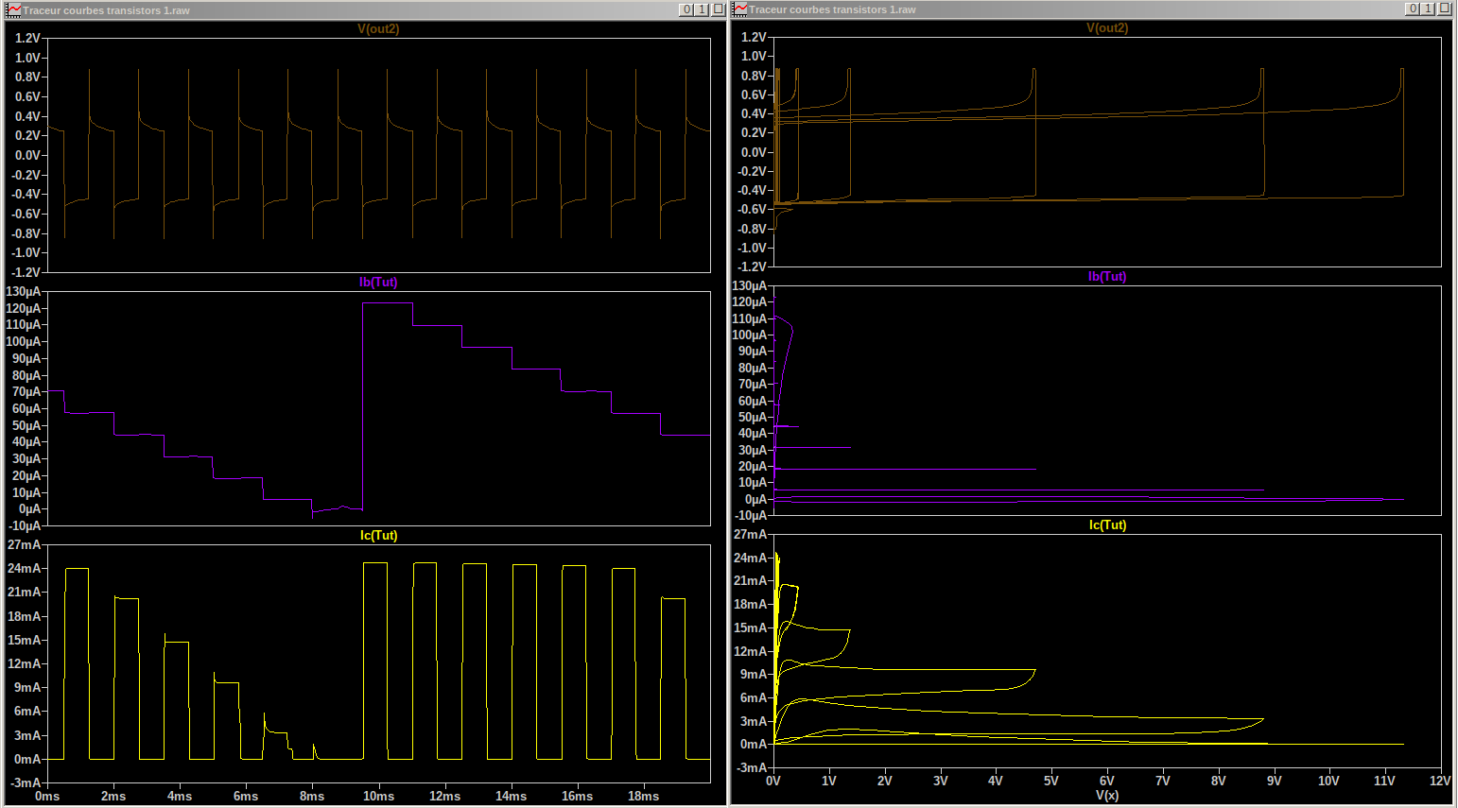Activate the right window via its title bar text
The height and width of the screenshot is (808, 1458).
832,9
